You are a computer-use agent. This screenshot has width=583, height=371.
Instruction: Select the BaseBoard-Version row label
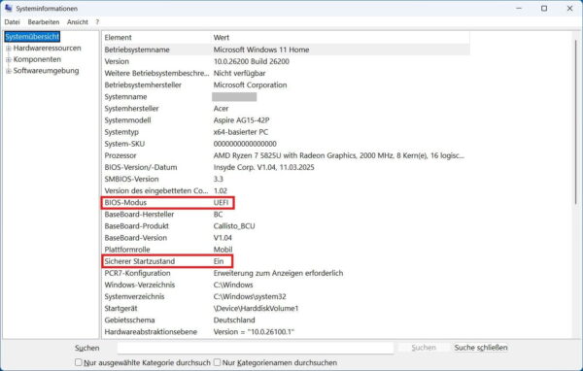136,238
